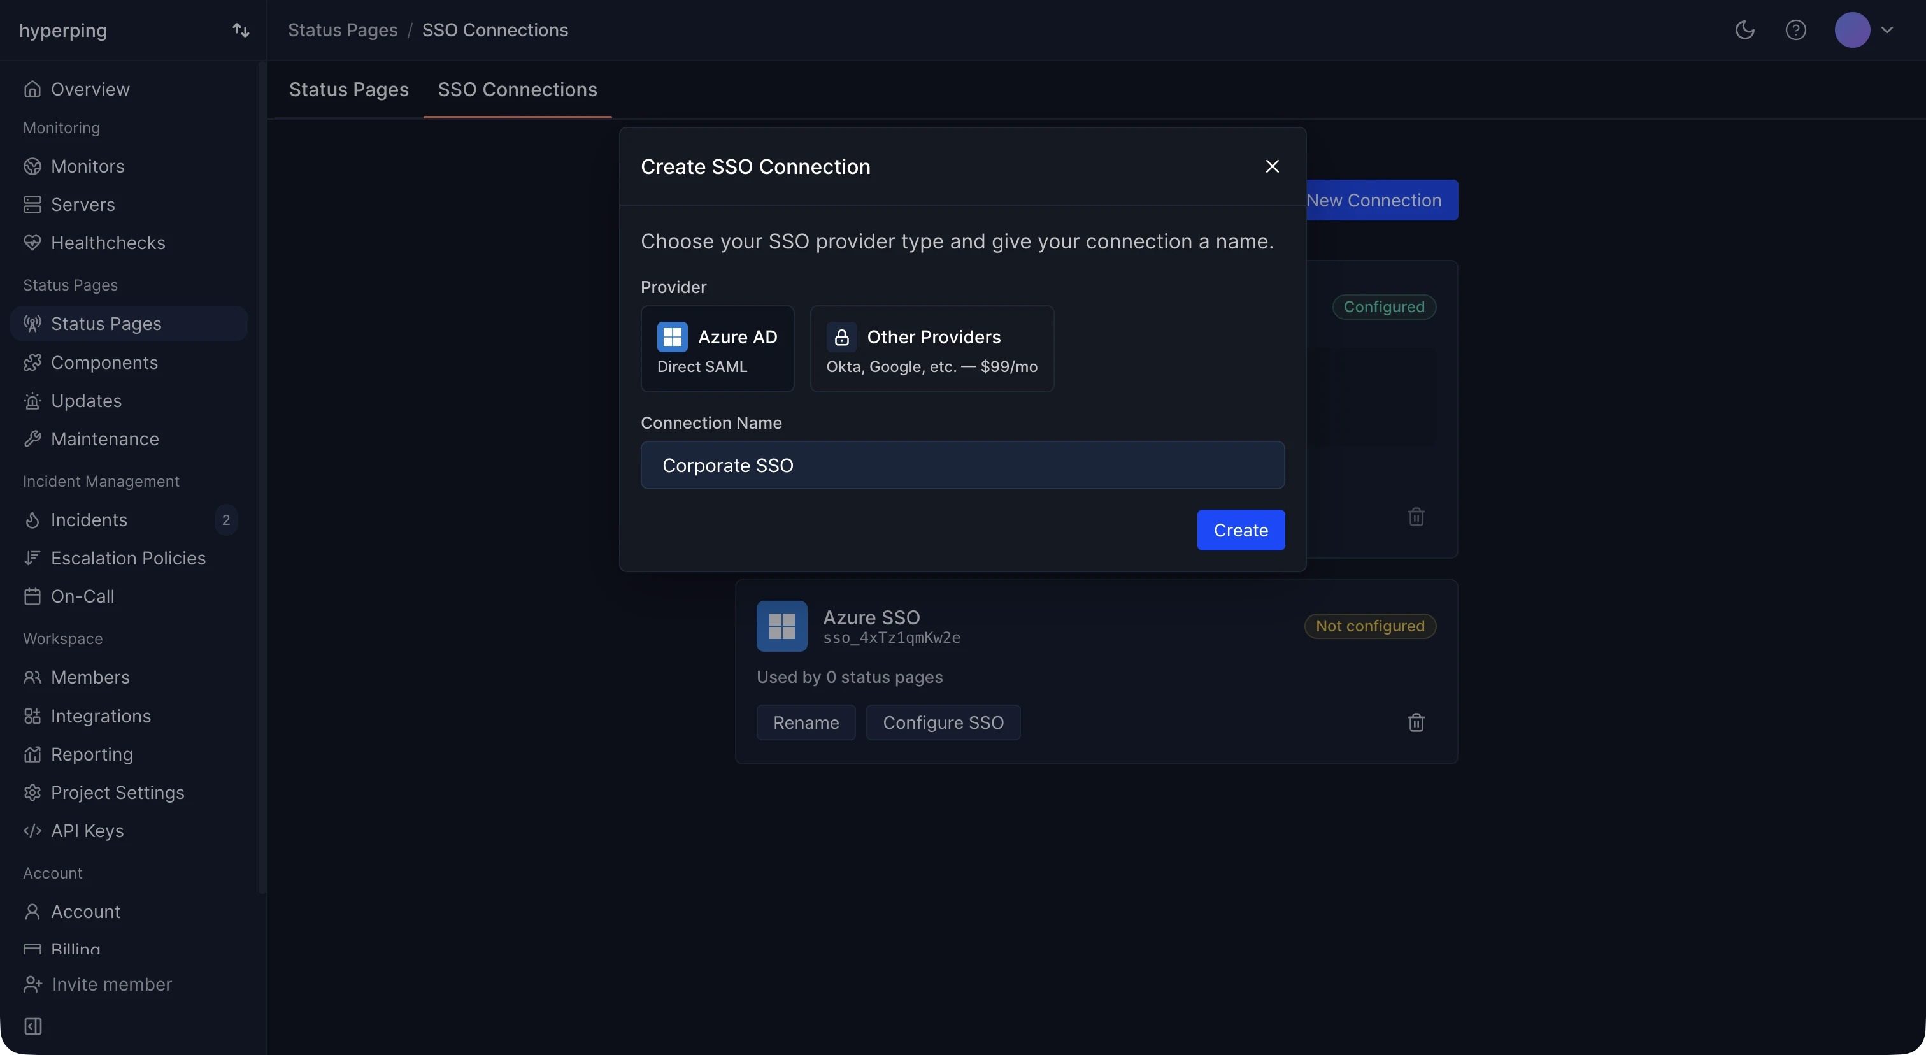
Task: Select Status Pages broadcast icon in sidebar
Action: click(32, 324)
